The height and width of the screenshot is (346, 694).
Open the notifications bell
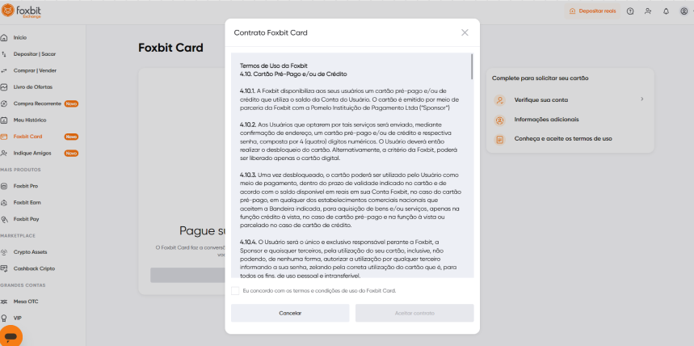click(x=666, y=11)
